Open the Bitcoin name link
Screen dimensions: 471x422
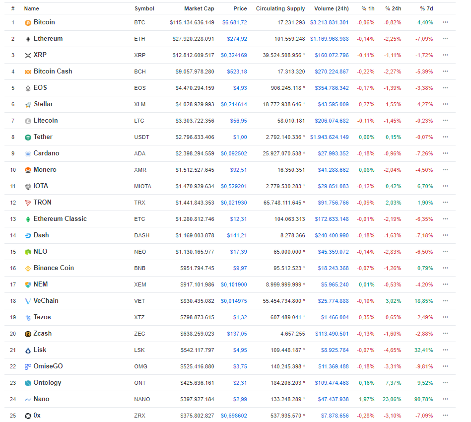(44, 22)
